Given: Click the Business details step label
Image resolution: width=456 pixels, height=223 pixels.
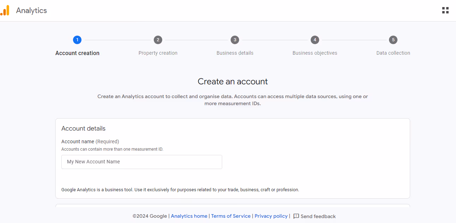Looking at the screenshot, I should coord(235,53).
